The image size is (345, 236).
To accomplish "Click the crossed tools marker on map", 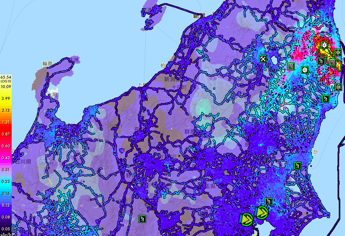I will (263, 59).
